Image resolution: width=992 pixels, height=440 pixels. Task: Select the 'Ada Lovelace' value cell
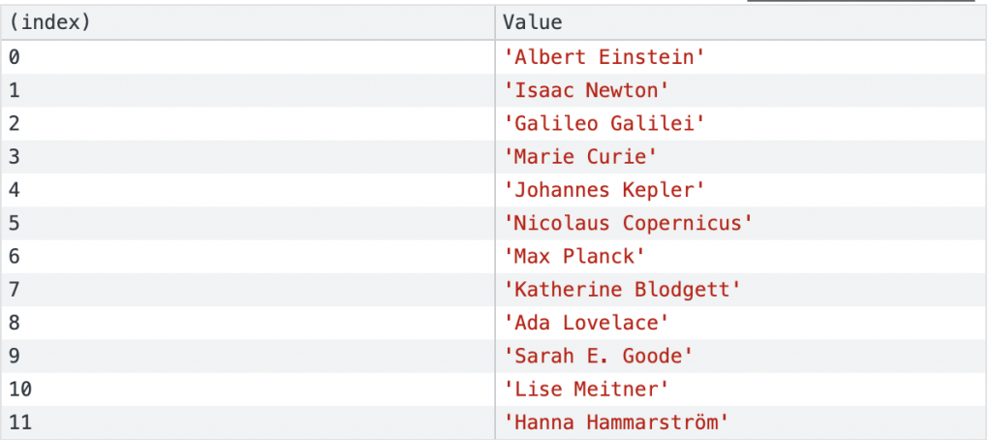pos(587,323)
